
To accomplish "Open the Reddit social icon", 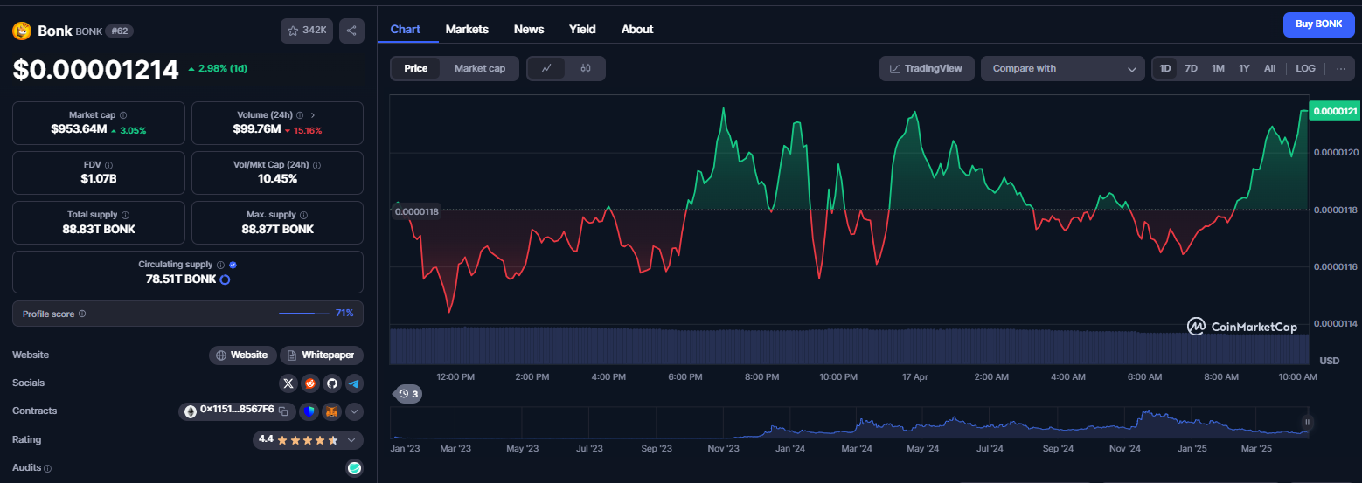I will click(310, 383).
